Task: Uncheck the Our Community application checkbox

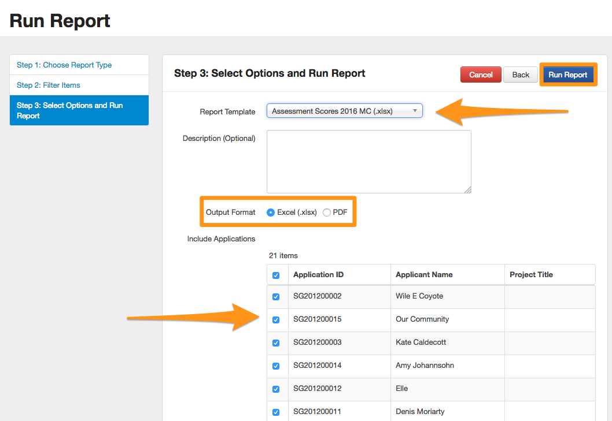Action: 276,320
